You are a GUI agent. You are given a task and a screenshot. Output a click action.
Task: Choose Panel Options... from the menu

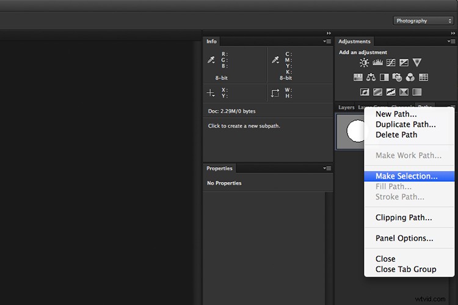[409, 238]
